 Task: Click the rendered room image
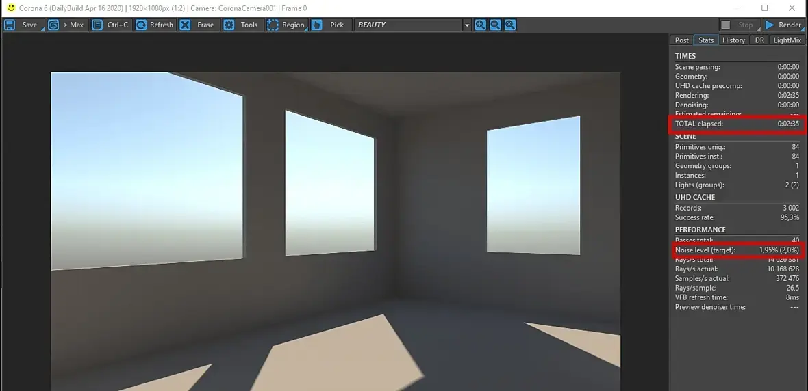(x=336, y=231)
